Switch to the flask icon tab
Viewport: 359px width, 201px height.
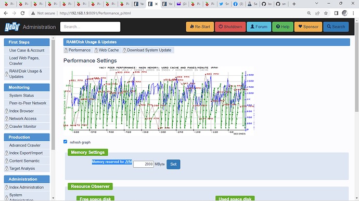[x=252, y=4]
